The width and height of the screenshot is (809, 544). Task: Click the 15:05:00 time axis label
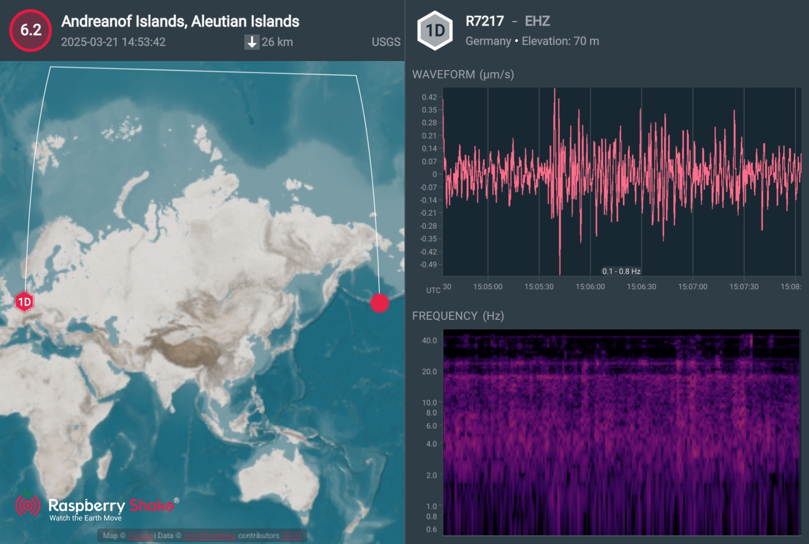coord(488,287)
